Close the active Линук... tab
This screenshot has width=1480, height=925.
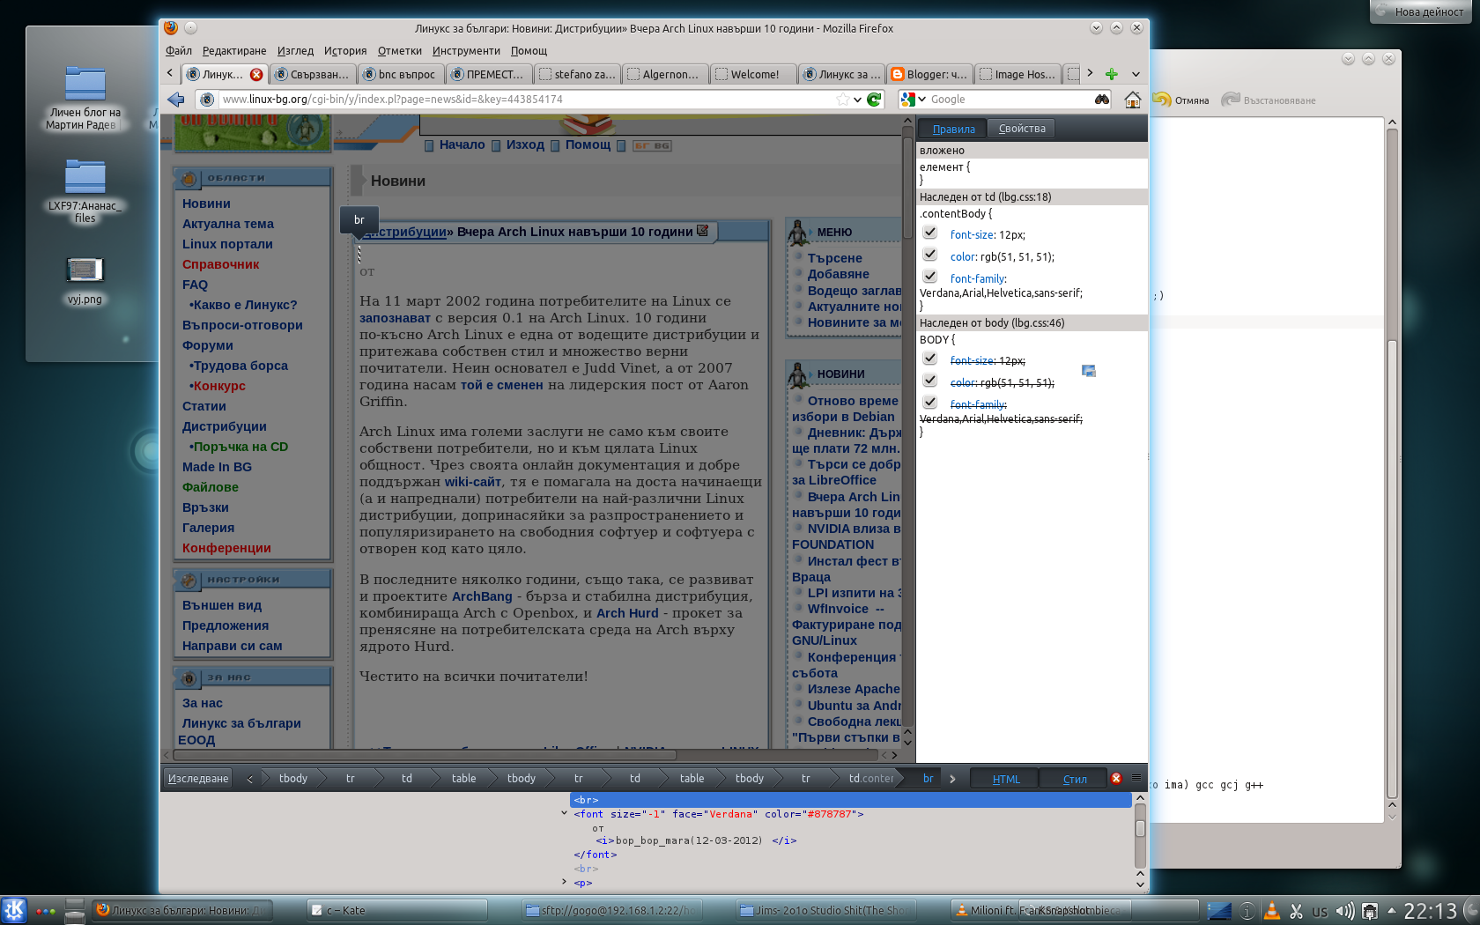pyautogui.click(x=256, y=74)
